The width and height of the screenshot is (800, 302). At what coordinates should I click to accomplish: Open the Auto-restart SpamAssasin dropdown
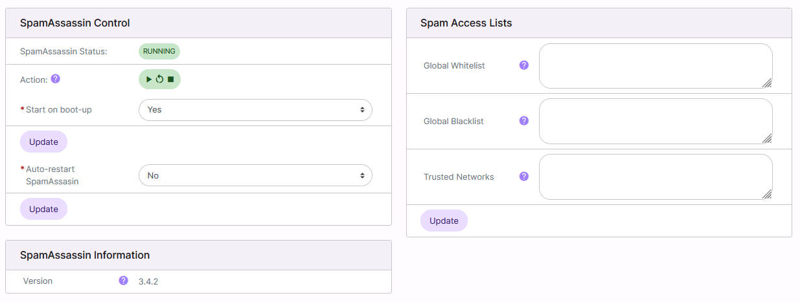click(255, 175)
